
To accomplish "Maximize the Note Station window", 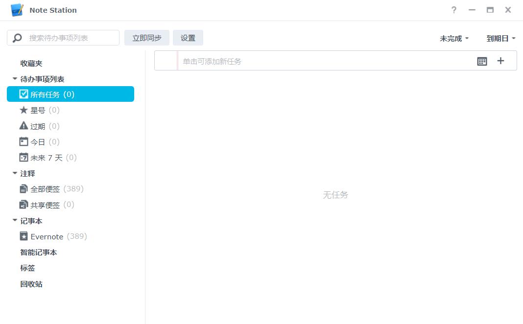I will tap(490, 10).
